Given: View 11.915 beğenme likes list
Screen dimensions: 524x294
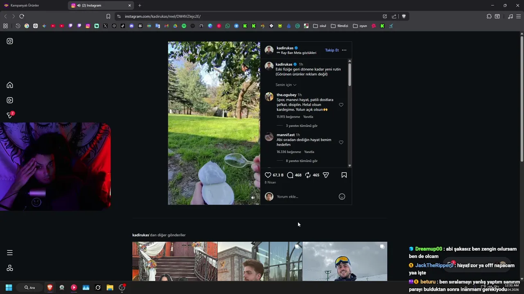Looking at the screenshot, I should [288, 117].
